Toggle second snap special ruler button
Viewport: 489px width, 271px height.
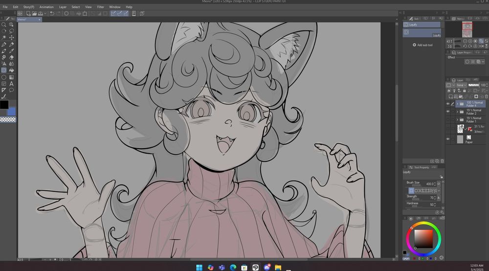[119, 13]
